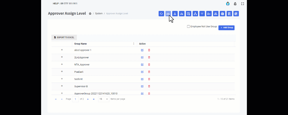288x115 pixels.
Task: Click the filter icon in the toolbar
Action: pos(202,14)
